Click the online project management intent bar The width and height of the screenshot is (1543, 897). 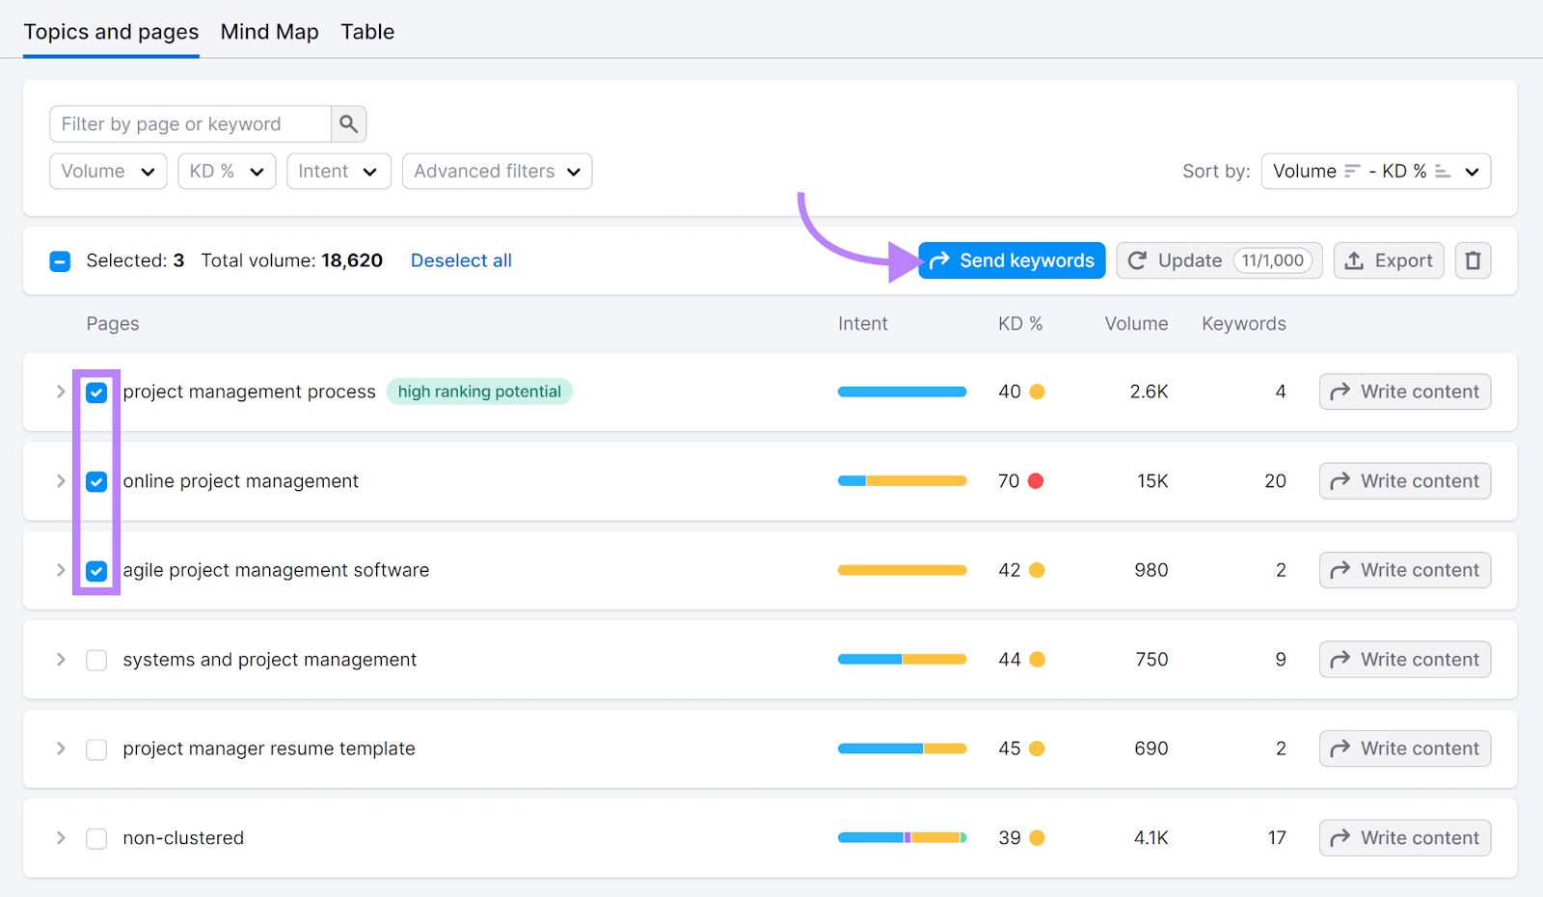pos(902,479)
